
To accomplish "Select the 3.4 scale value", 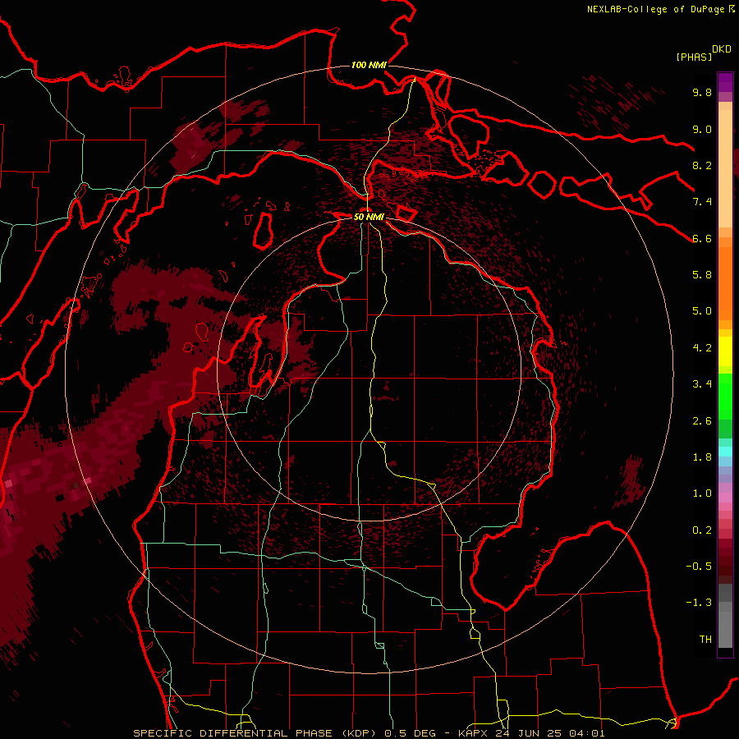I will 702,384.
